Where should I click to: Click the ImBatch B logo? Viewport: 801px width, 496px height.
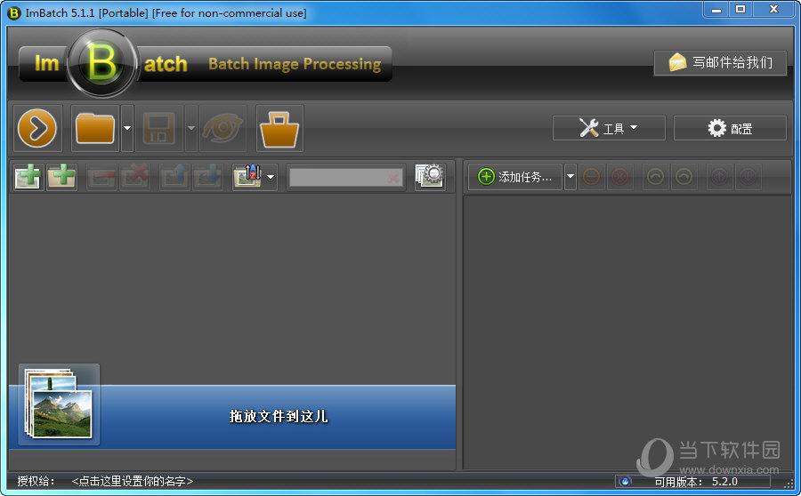click(x=102, y=63)
